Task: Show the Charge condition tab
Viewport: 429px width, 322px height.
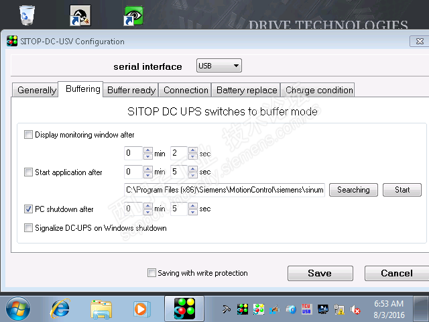Action: click(x=318, y=90)
